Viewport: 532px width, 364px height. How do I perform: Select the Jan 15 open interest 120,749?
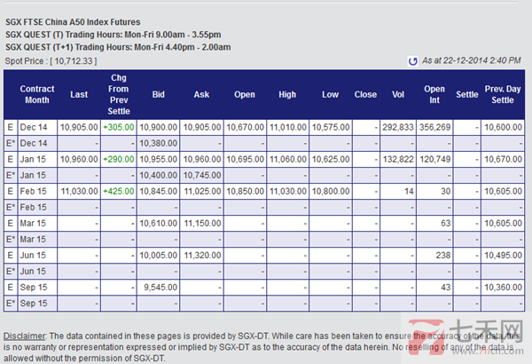click(435, 160)
